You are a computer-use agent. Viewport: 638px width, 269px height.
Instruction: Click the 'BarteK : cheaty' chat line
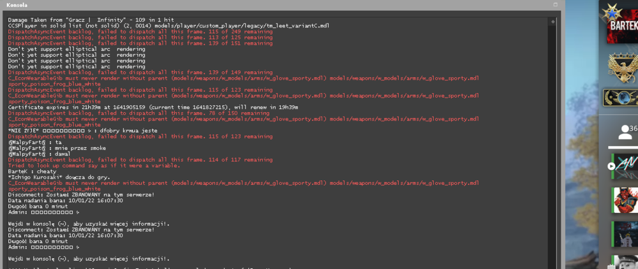click(x=32, y=171)
